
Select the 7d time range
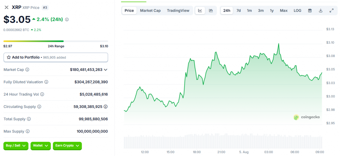tap(238, 11)
